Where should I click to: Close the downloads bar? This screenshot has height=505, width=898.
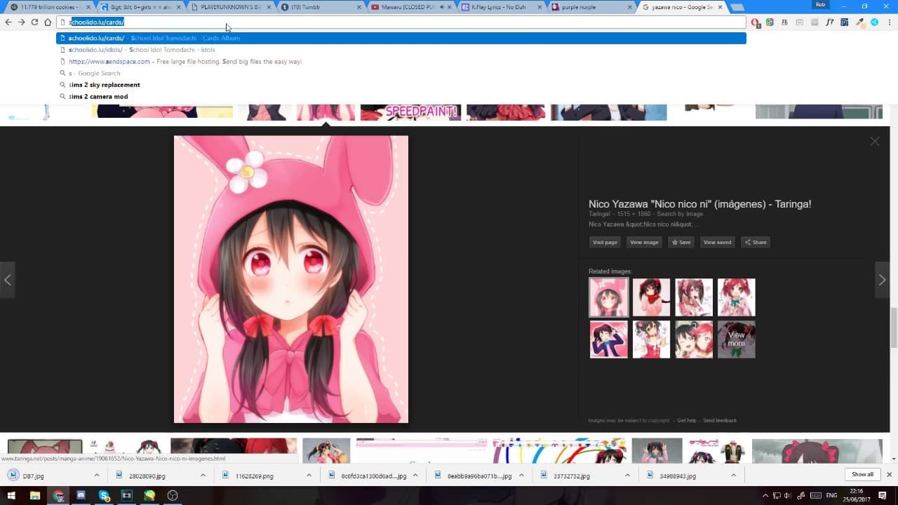[x=889, y=475]
